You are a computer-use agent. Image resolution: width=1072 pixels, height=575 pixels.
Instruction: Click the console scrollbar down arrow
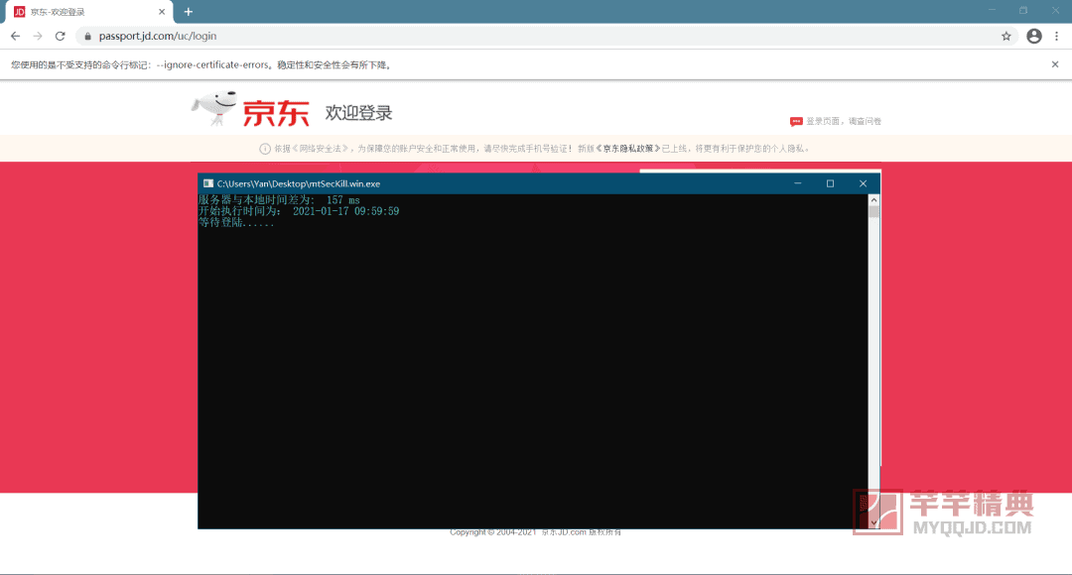click(x=873, y=522)
